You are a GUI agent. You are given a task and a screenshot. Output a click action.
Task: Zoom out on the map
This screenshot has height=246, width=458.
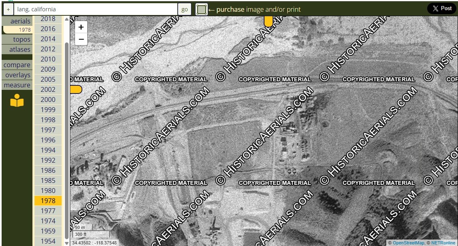click(x=81, y=39)
